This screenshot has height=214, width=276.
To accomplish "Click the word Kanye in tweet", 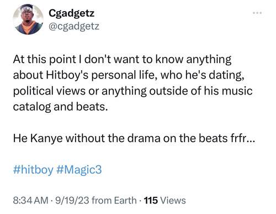I will coord(46,138).
